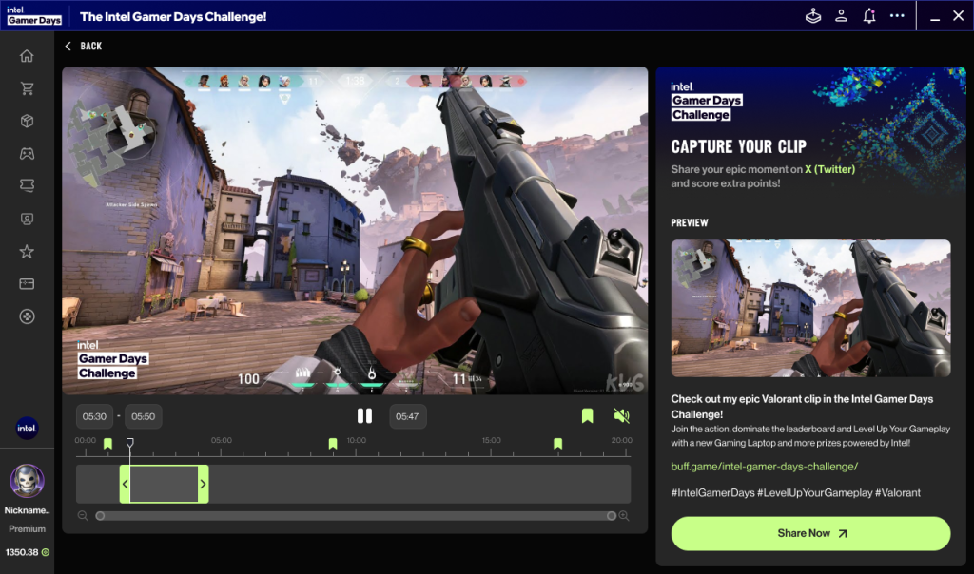Open the Home page from sidebar

[27, 56]
